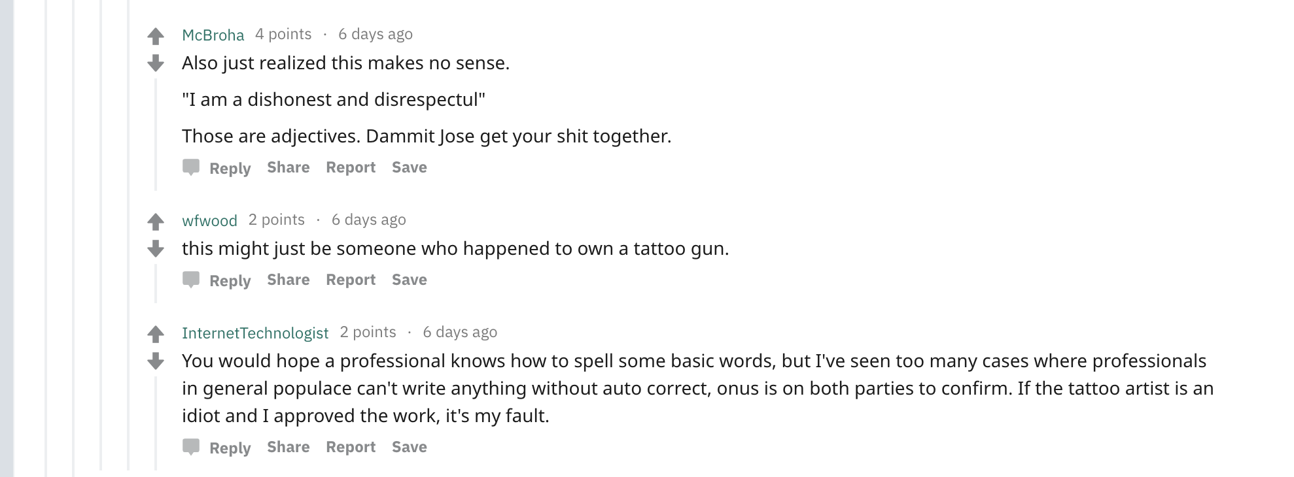Open McBroha's user profile
This screenshot has height=477, width=1294.
click(x=213, y=35)
